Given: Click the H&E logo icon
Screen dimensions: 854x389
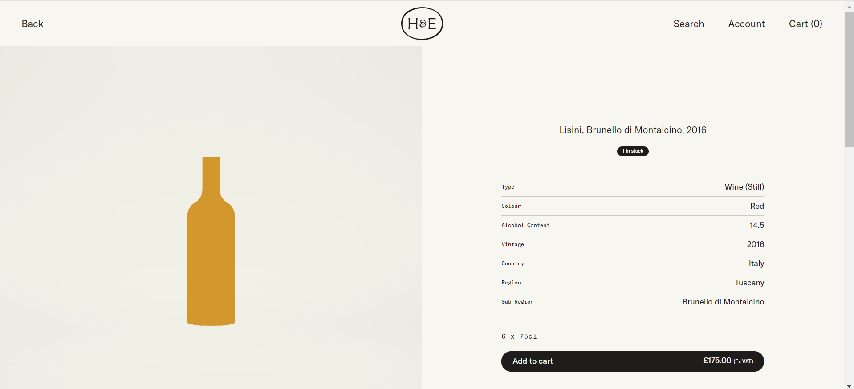Looking at the screenshot, I should click(x=422, y=24).
